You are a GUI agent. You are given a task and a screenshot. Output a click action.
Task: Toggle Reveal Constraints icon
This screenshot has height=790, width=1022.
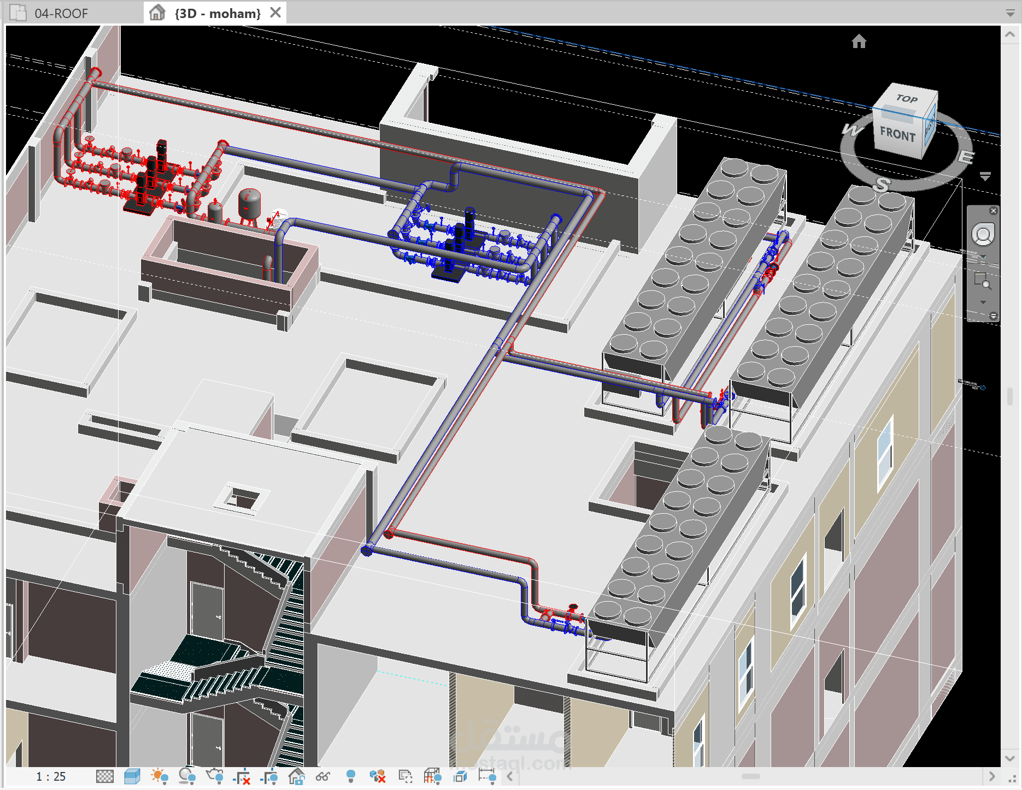point(487,776)
